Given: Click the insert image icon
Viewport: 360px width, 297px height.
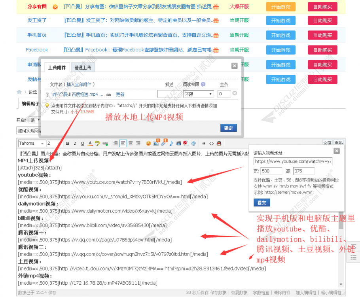Looking at the screenshot, I should 155,143.
